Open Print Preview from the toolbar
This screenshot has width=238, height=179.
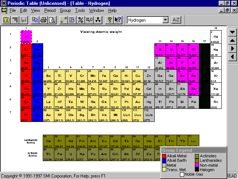52,20
